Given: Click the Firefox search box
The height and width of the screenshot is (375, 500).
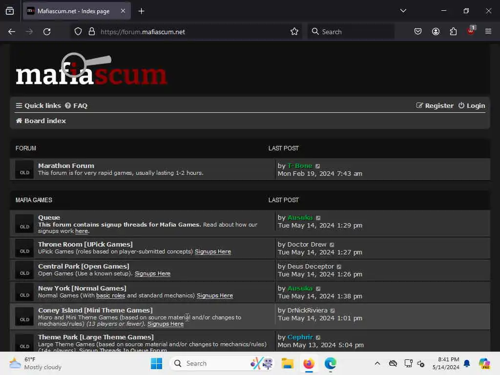Looking at the screenshot, I should [351, 32].
